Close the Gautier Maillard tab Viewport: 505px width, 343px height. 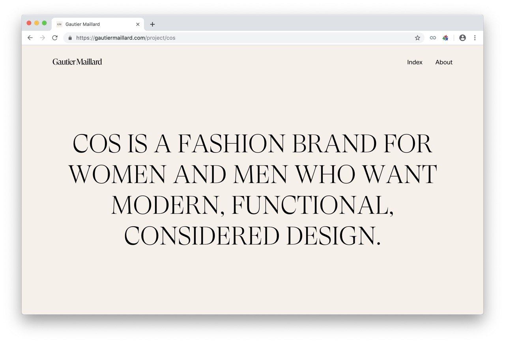point(138,24)
